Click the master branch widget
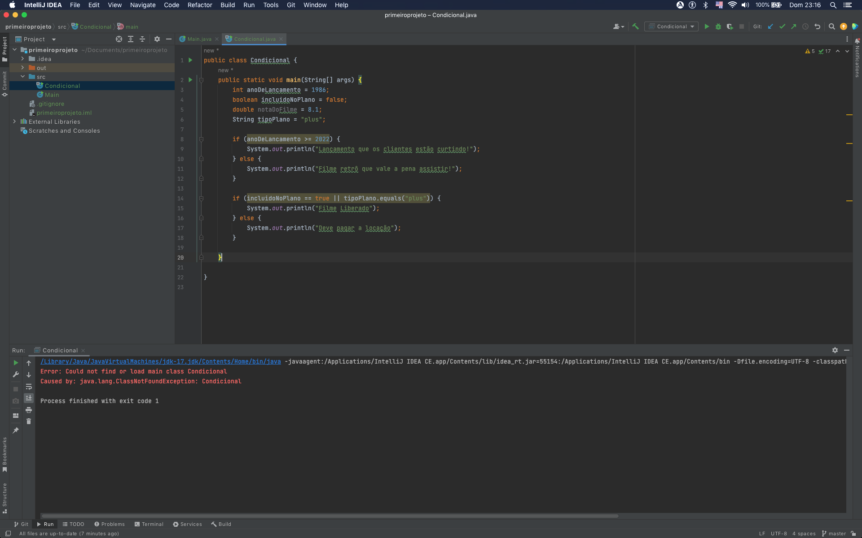 [834, 534]
